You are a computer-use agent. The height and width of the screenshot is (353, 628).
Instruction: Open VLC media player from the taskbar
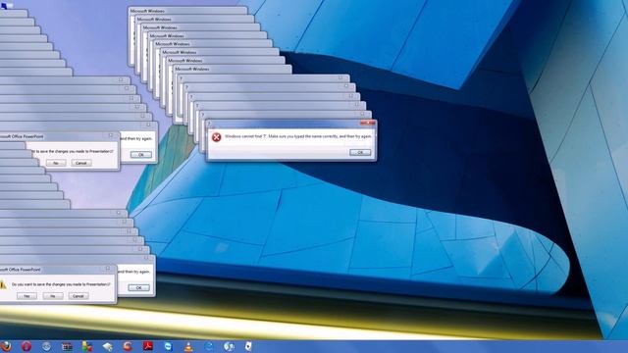188,346
